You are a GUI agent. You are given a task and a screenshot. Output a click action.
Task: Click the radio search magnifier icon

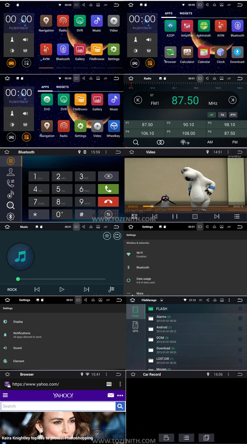[x=136, y=142]
